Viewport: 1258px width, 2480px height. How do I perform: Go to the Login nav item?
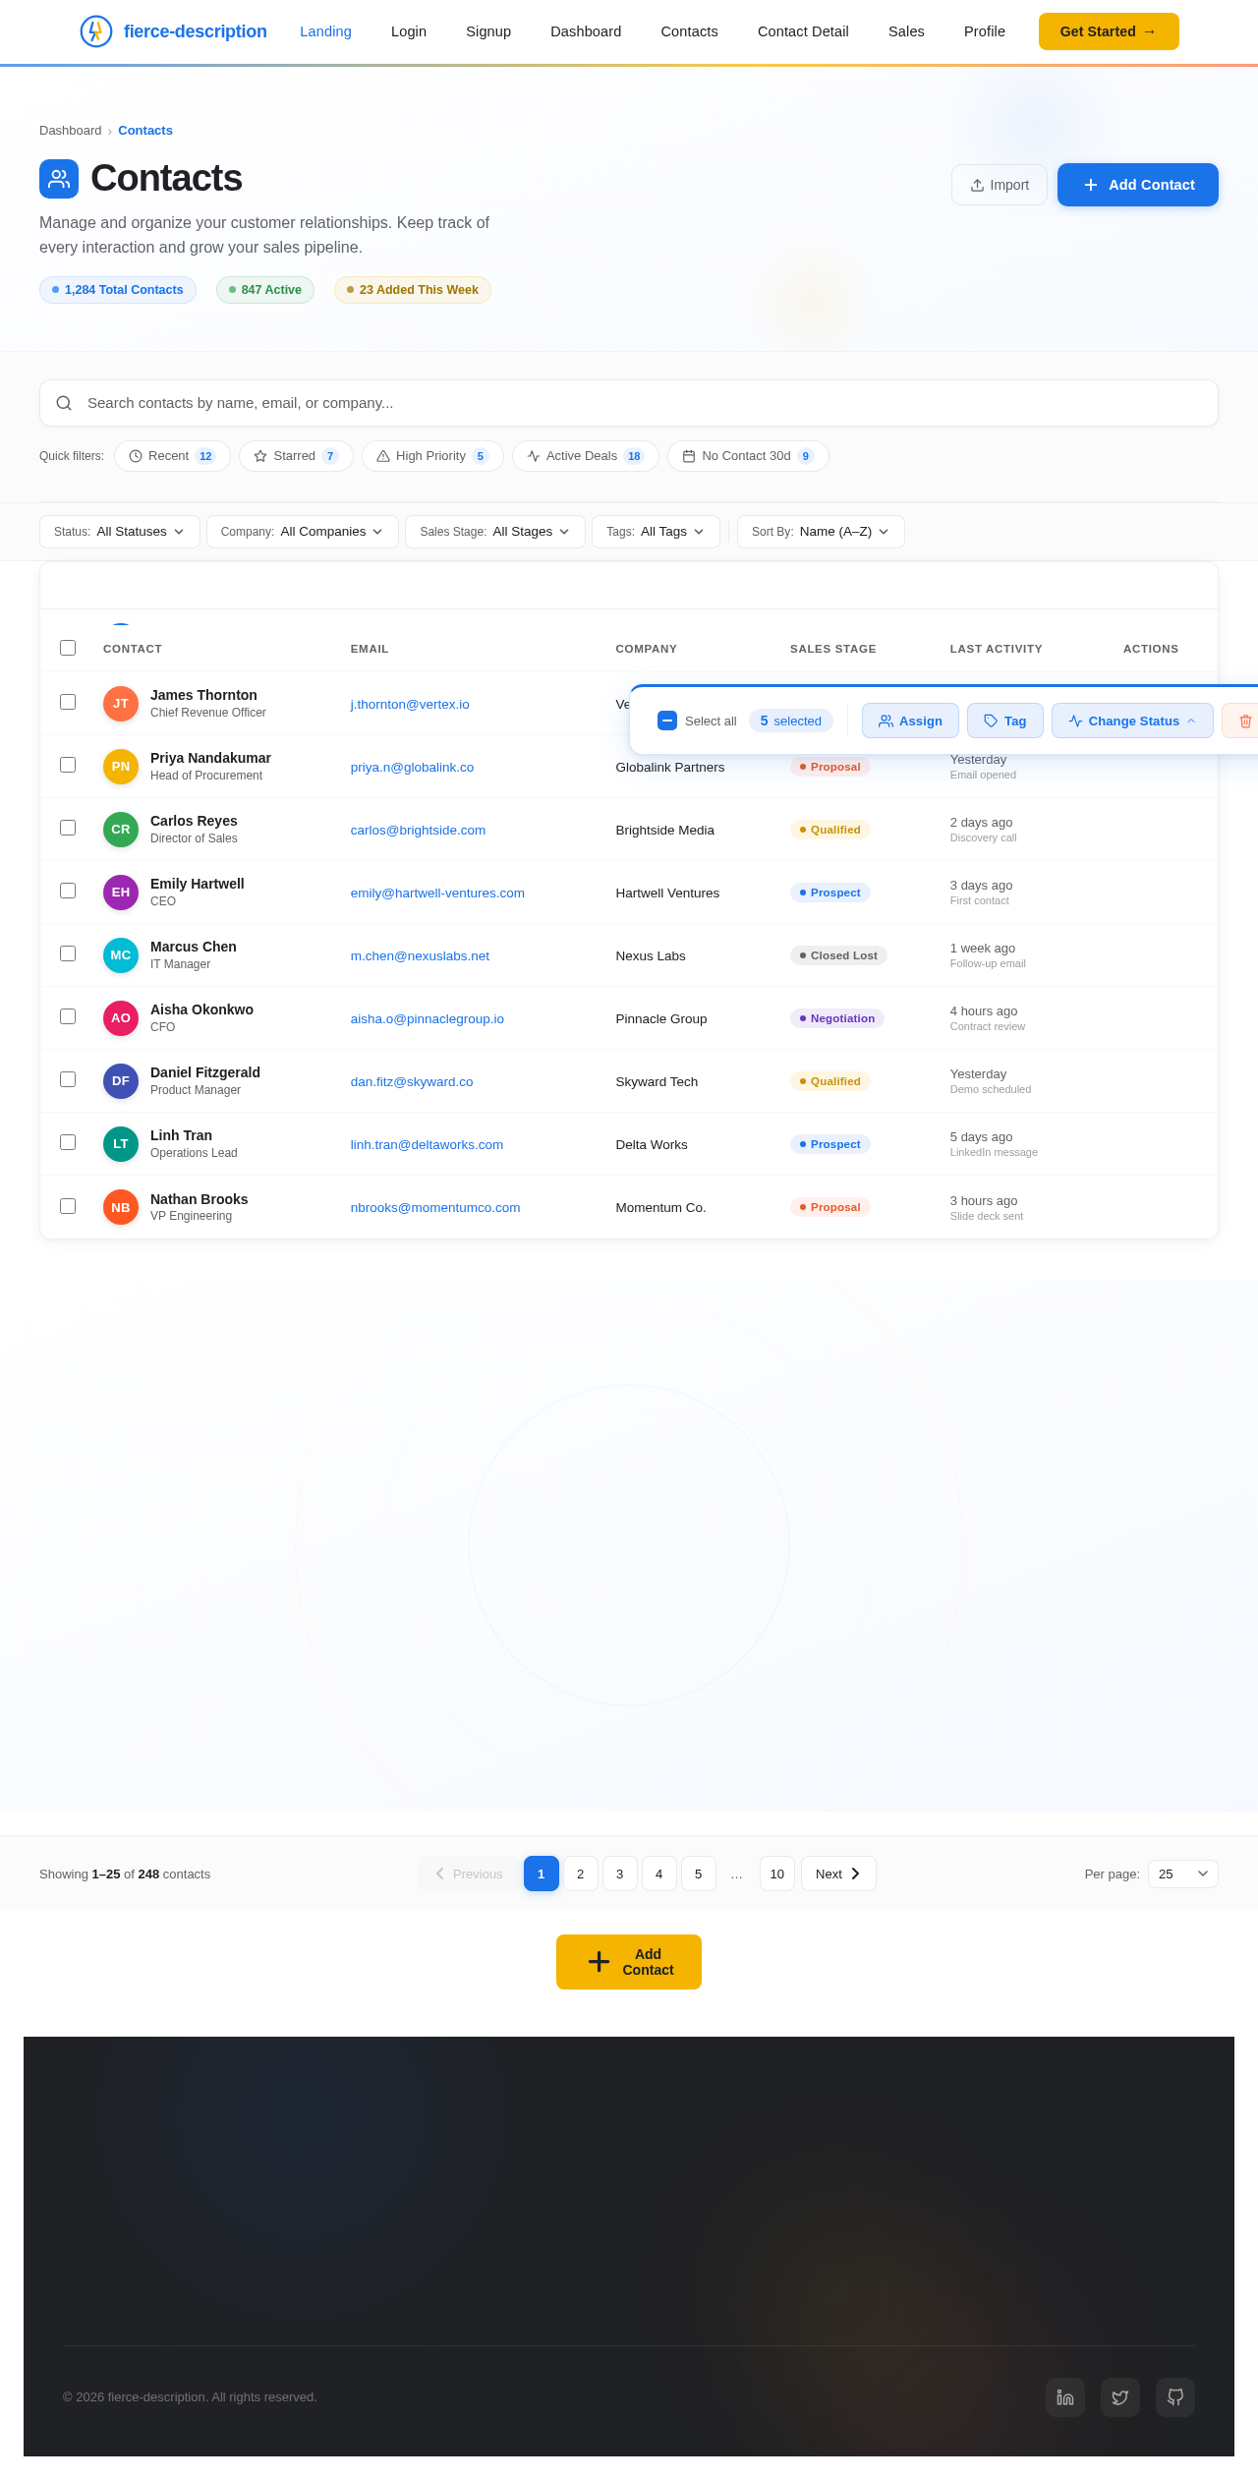tap(409, 31)
